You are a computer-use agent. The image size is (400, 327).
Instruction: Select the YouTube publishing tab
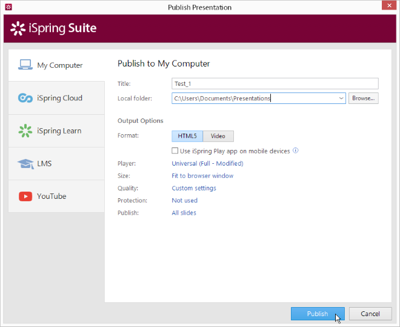(x=56, y=196)
